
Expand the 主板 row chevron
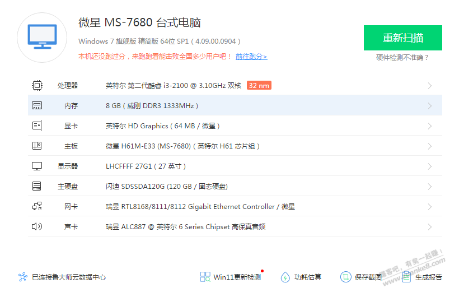click(430, 146)
